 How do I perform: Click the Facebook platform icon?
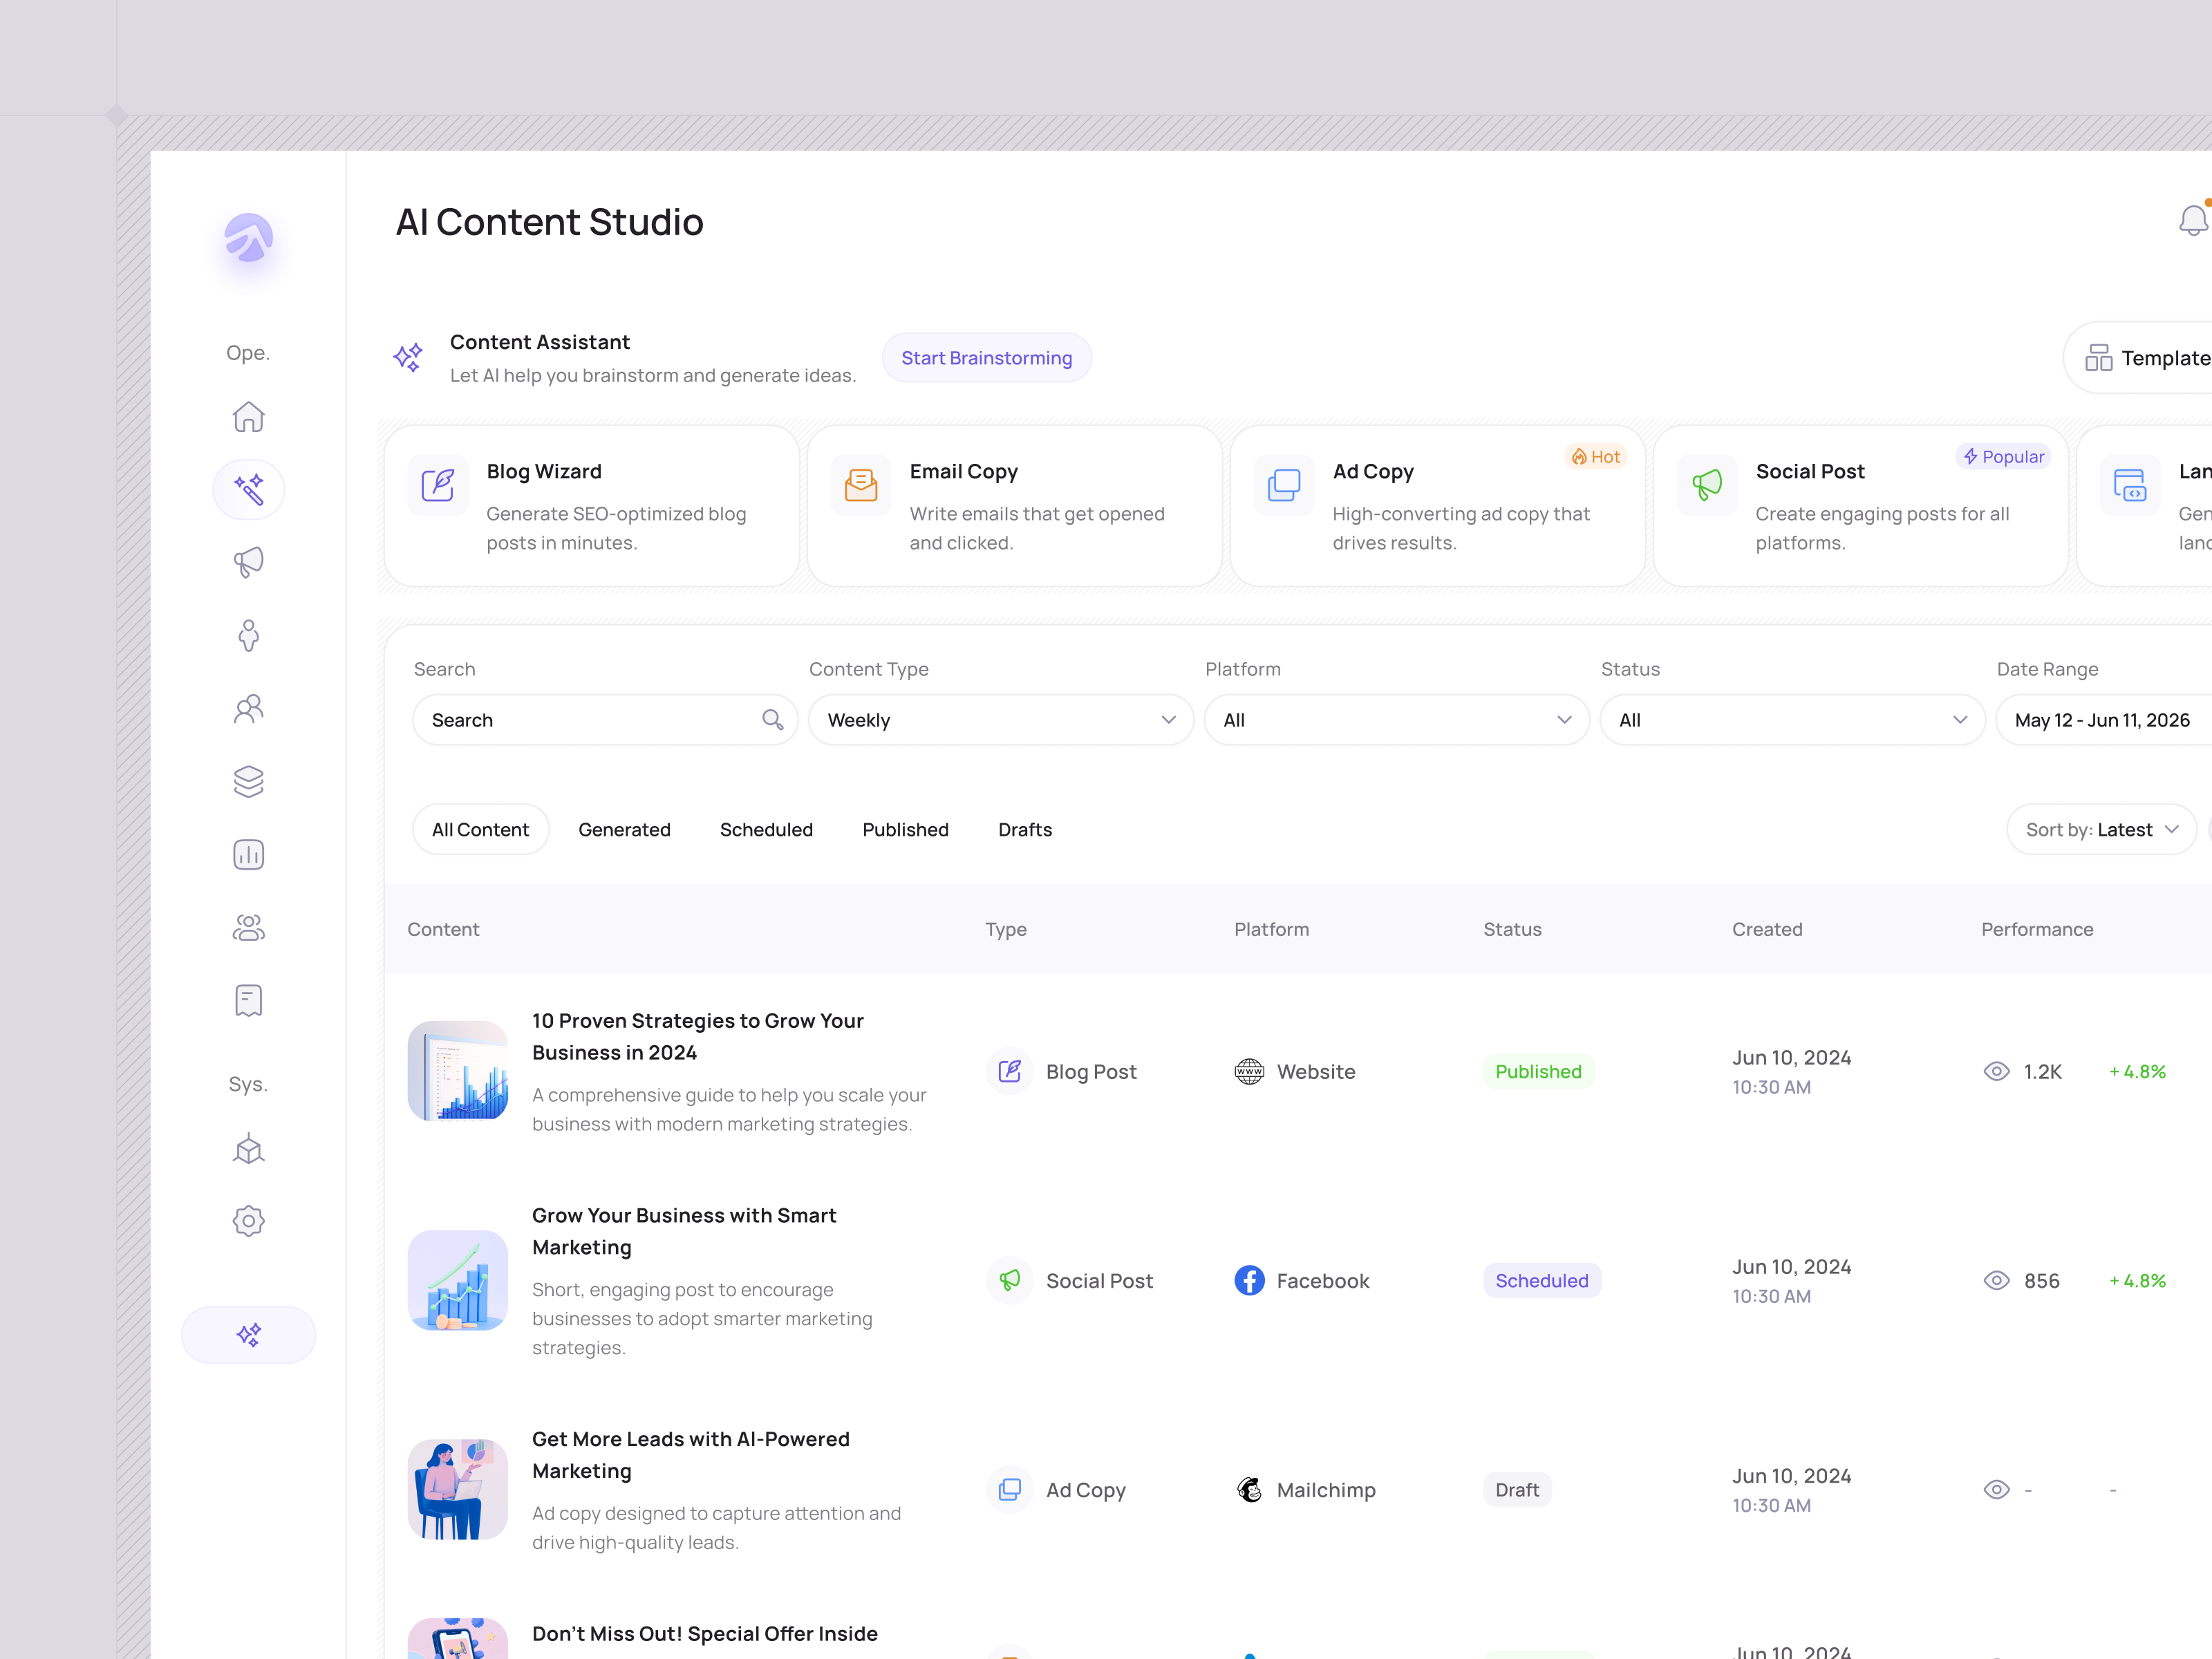point(1249,1280)
